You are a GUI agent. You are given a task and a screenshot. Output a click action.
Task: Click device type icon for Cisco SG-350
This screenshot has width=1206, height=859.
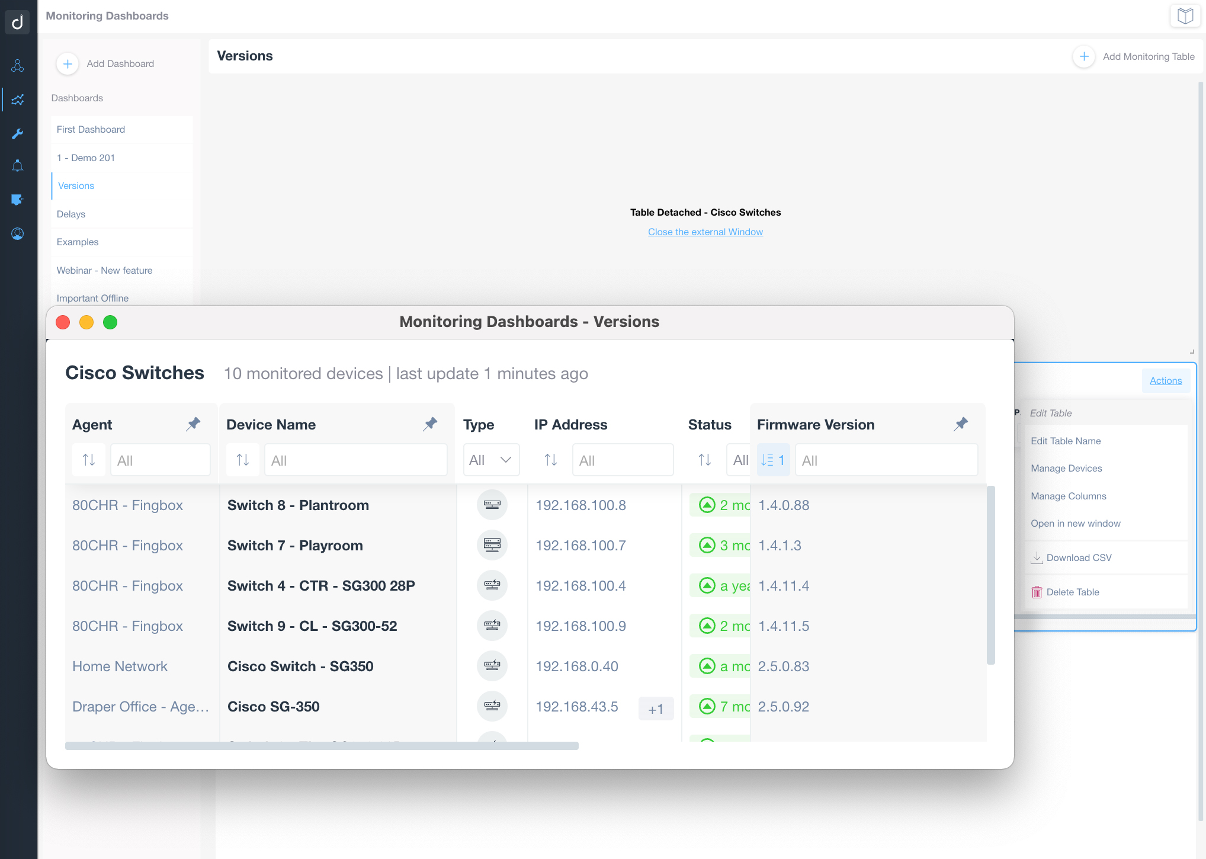tap(492, 706)
